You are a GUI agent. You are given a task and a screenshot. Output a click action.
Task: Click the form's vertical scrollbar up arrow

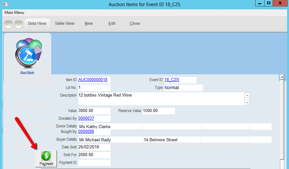tap(282, 77)
